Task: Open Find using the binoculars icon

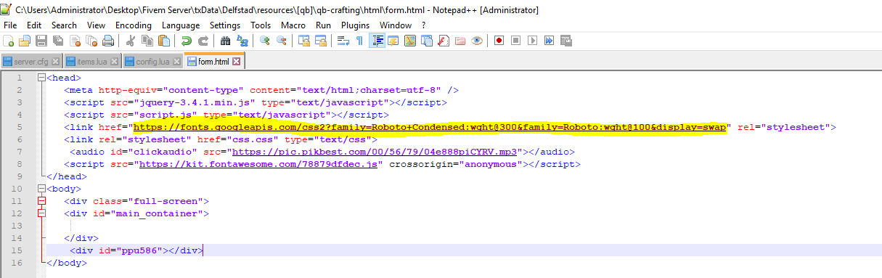Action: 225,40
